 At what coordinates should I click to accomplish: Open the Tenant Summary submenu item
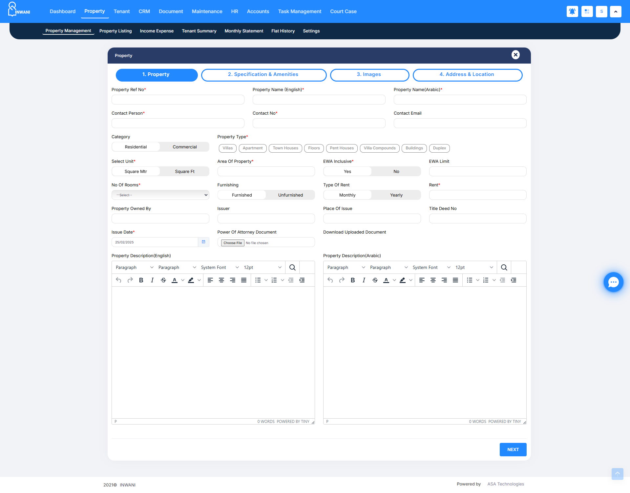(199, 31)
